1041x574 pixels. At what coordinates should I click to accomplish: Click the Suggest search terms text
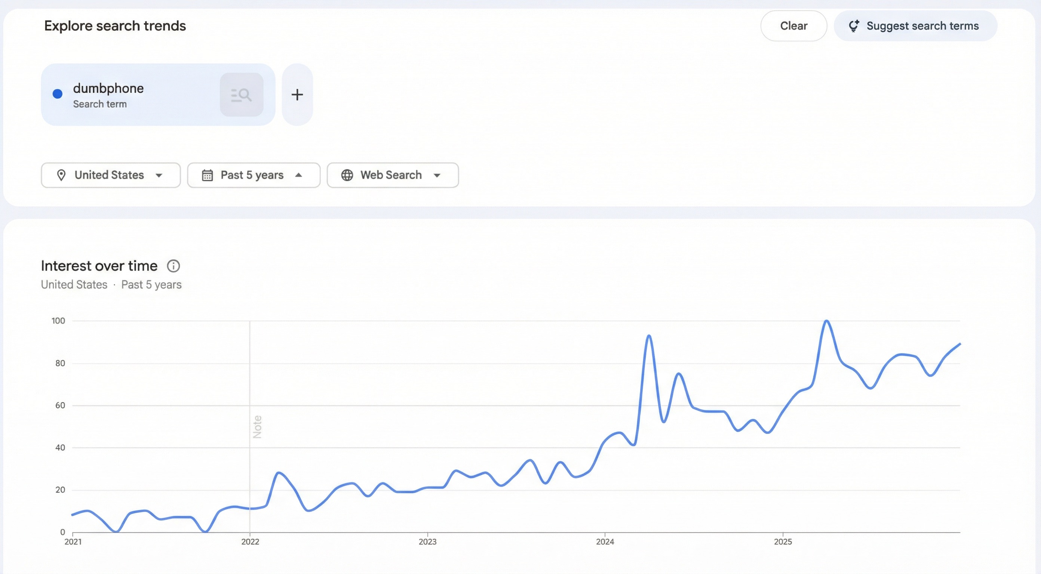click(922, 26)
